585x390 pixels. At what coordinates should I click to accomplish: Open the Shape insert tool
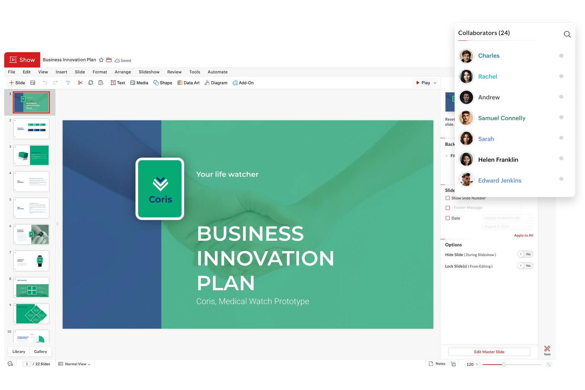coord(163,83)
